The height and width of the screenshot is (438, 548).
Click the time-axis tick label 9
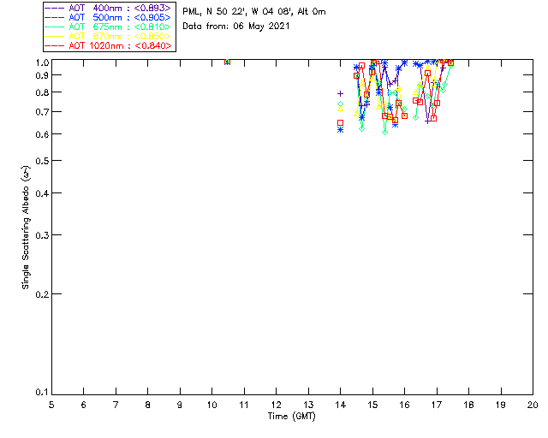[x=180, y=405]
